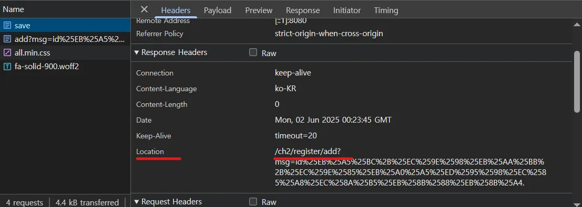Image resolution: width=582 pixels, height=207 pixels.
Task: Enable Raw view for Response Headers
Action: coord(253,52)
